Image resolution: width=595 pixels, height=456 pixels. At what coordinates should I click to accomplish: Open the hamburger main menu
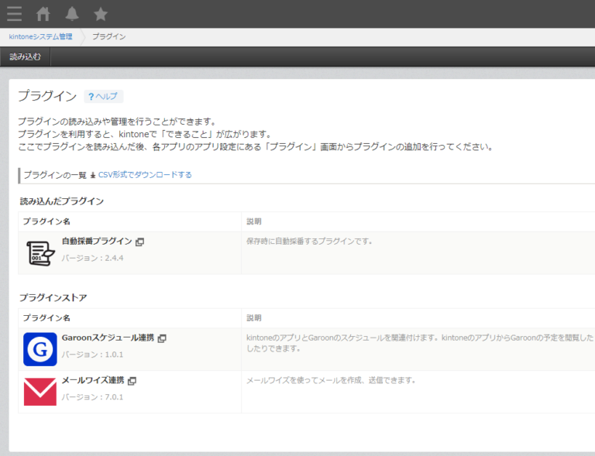point(14,14)
